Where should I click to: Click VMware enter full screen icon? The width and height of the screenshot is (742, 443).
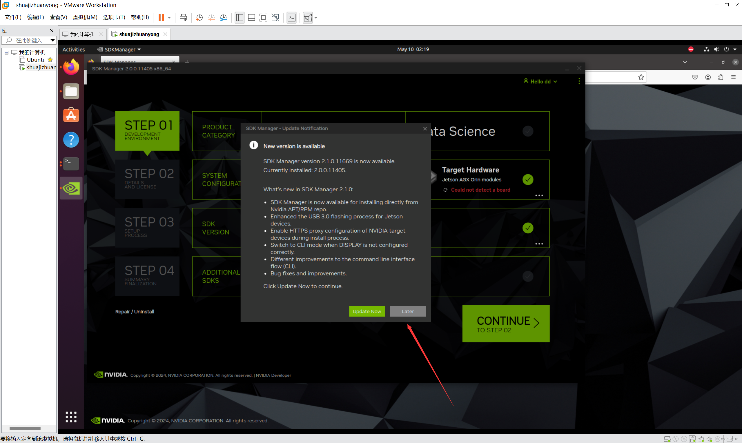coord(263,18)
